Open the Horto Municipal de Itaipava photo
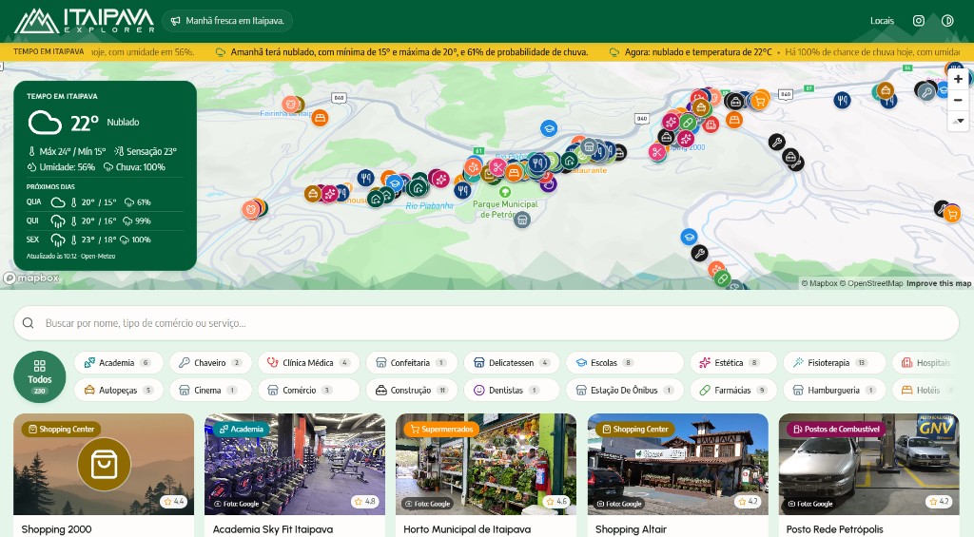The image size is (974, 537). coord(486,465)
